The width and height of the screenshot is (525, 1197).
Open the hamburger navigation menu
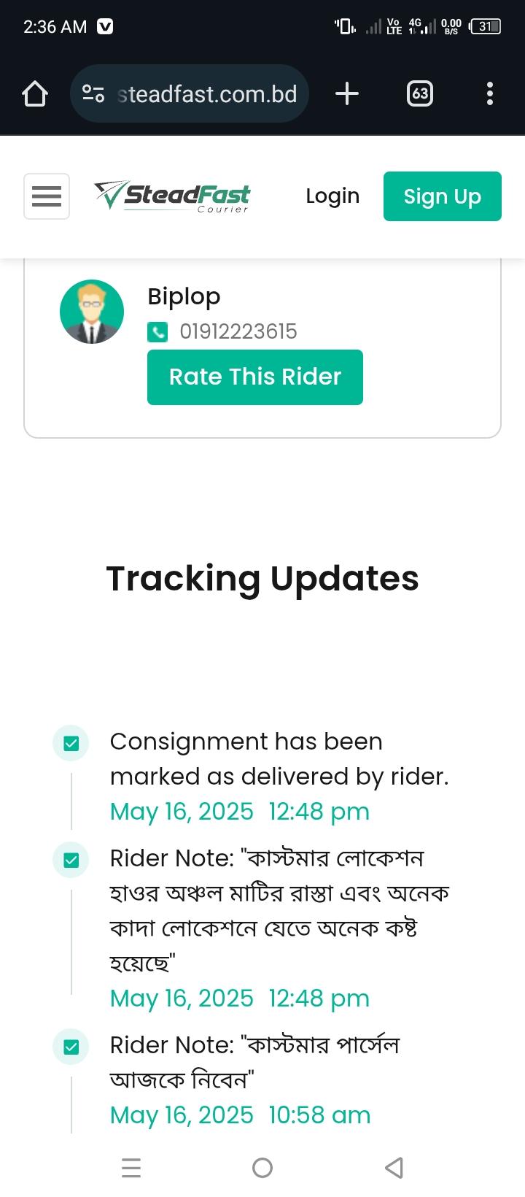[x=47, y=196]
